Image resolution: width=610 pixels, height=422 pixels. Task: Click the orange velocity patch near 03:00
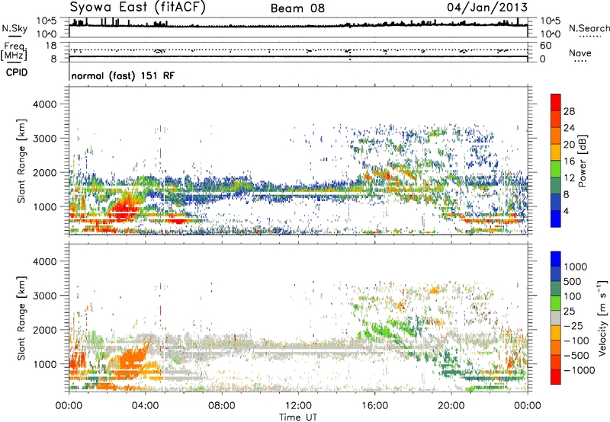click(x=130, y=360)
